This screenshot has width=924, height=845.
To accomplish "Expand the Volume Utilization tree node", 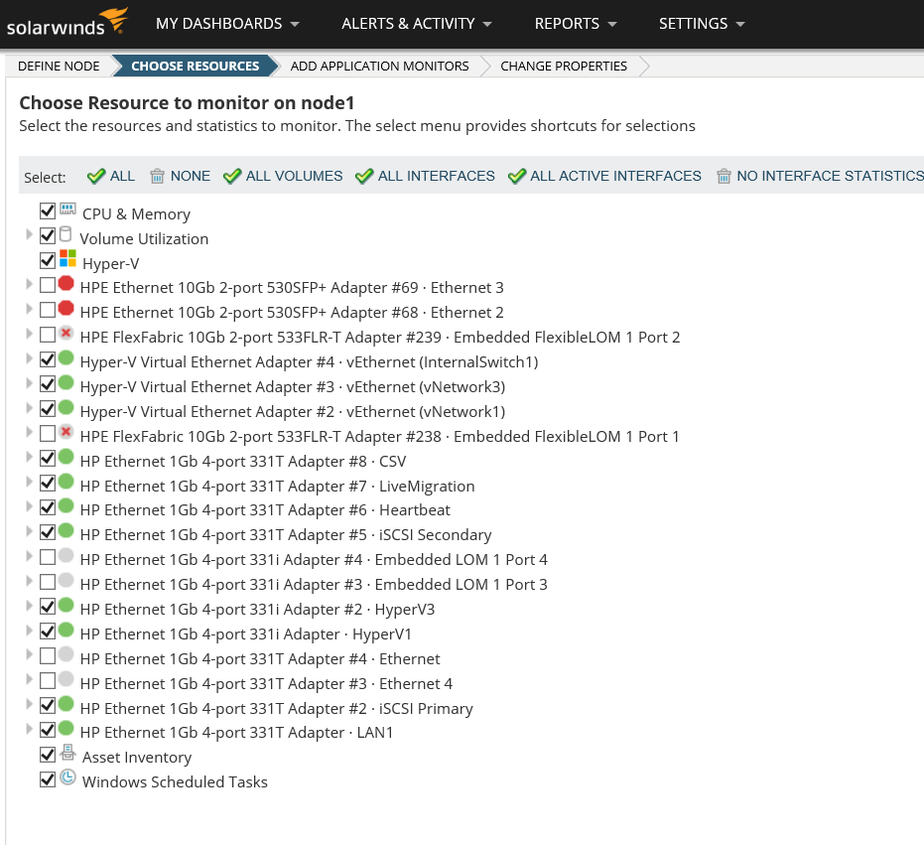I will (x=29, y=234).
